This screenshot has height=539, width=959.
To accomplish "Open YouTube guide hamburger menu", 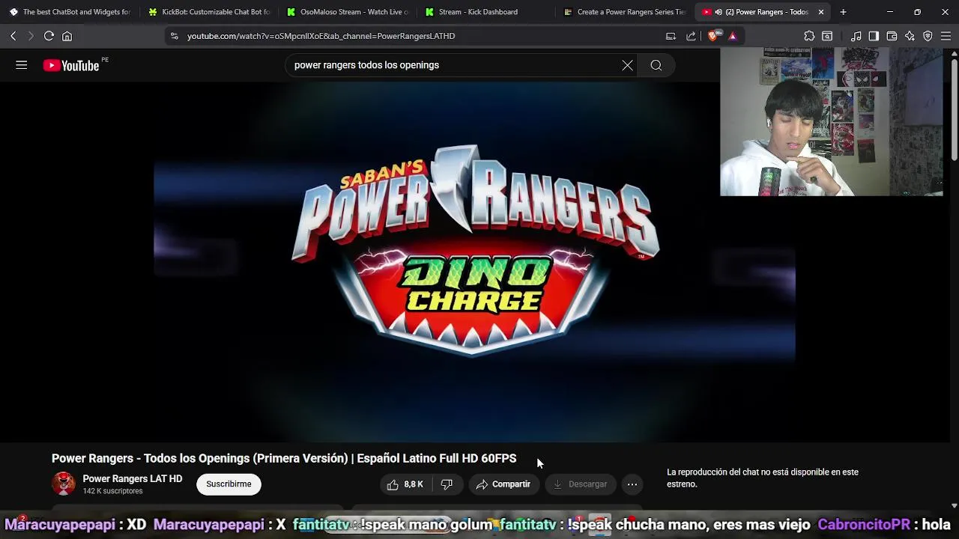I will click(22, 65).
